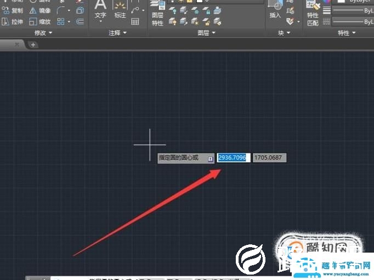The height and width of the screenshot is (280, 374).
Task: Open a new drawing tab with plus
Action: pyautogui.click(x=33, y=44)
